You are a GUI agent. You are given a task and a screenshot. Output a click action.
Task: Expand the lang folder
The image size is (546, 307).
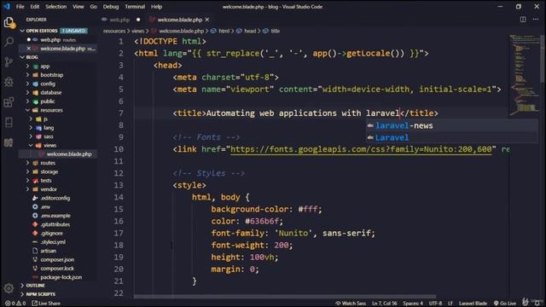[x=49, y=128]
